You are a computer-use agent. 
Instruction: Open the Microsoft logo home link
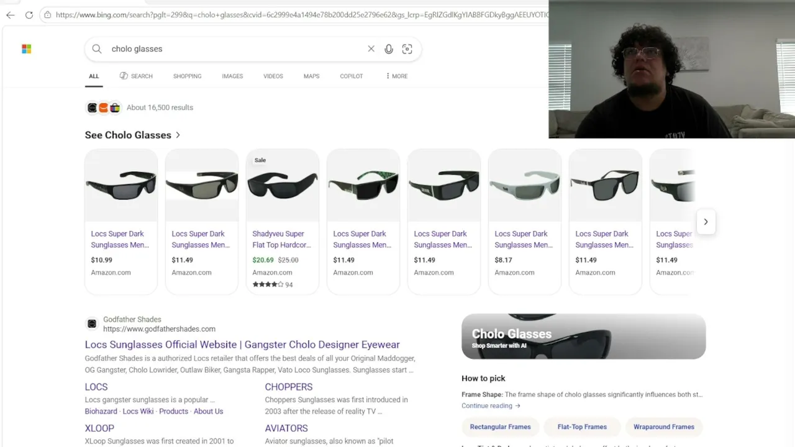pos(27,49)
